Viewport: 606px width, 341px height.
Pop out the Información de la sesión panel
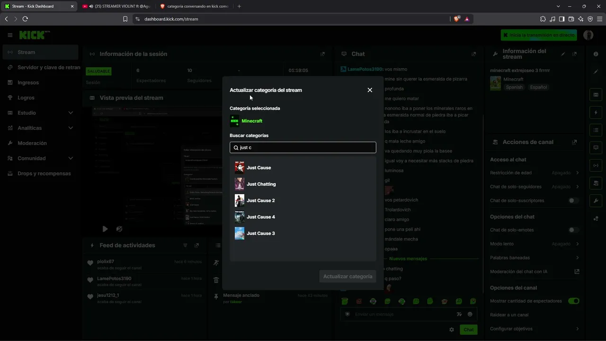pyautogui.click(x=322, y=54)
